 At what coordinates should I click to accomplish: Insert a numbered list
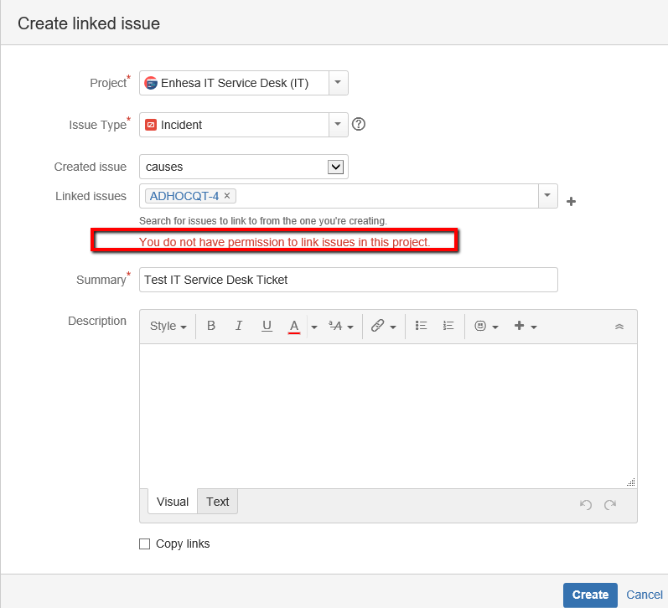click(x=448, y=326)
